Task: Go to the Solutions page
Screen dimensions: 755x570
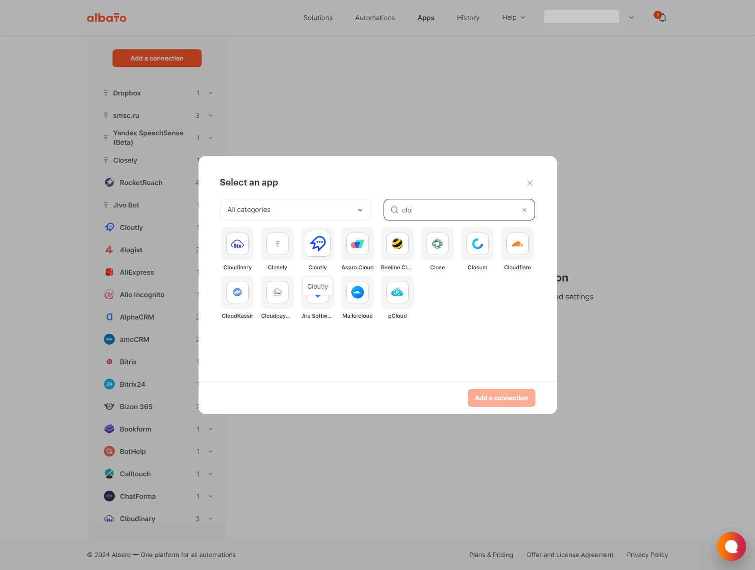Action: (318, 18)
